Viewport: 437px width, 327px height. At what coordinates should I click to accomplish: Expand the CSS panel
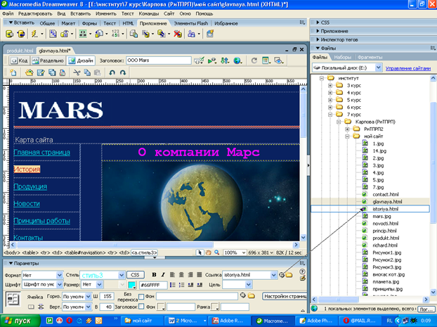[x=325, y=23]
